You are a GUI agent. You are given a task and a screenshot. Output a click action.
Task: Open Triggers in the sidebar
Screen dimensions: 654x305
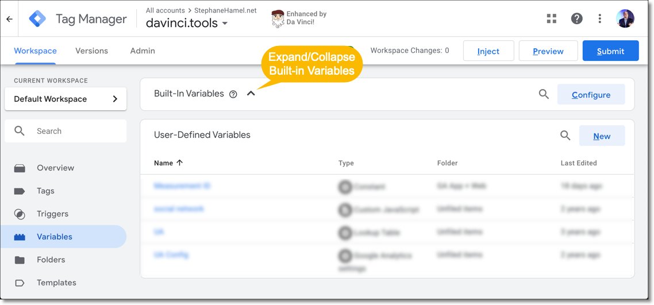click(52, 214)
